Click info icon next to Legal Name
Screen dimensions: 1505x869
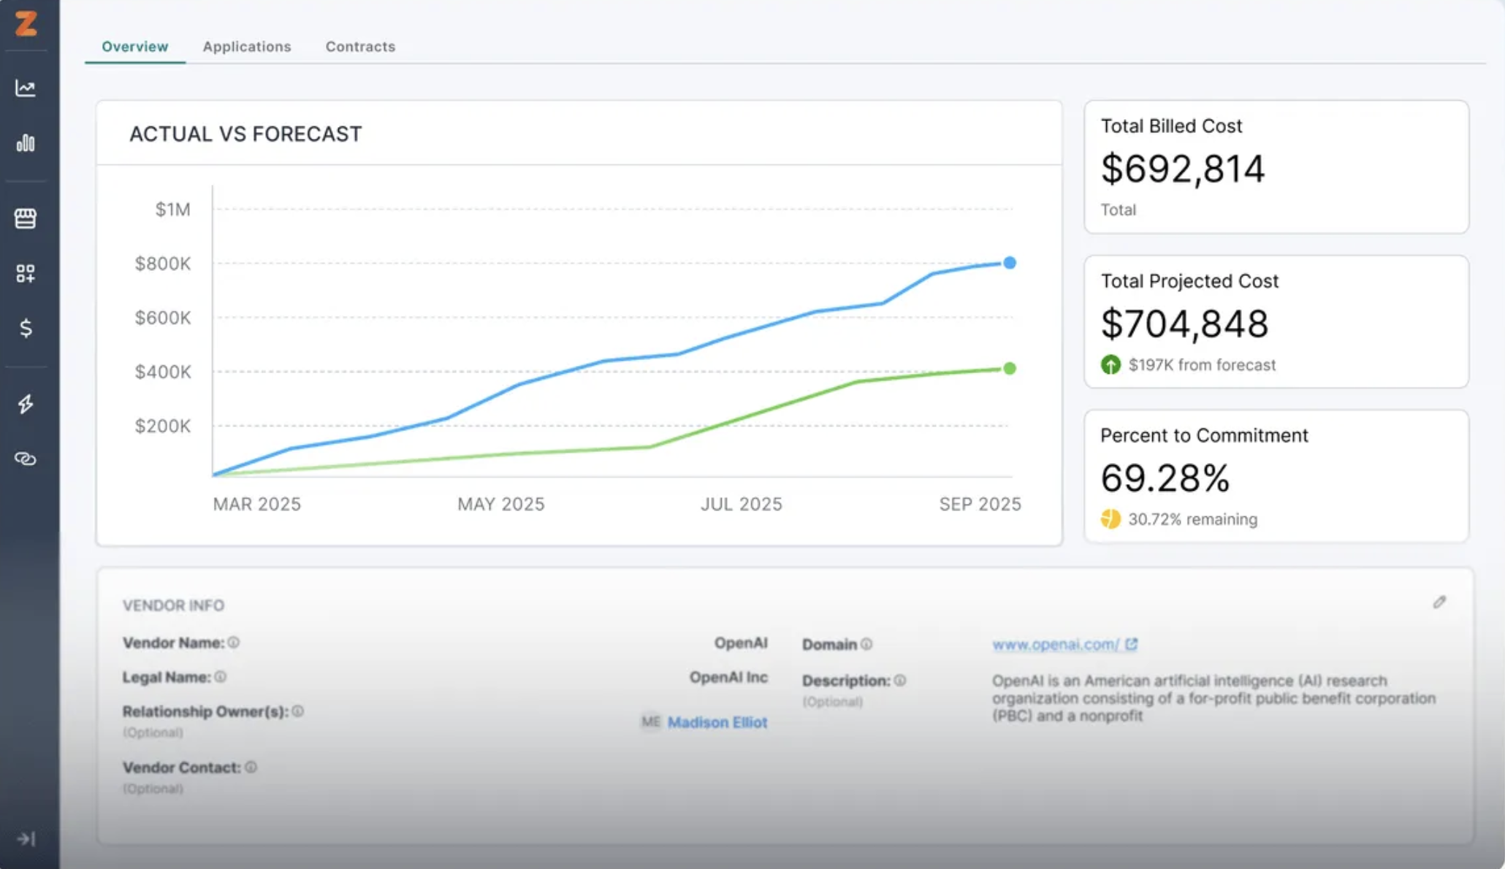220,677
